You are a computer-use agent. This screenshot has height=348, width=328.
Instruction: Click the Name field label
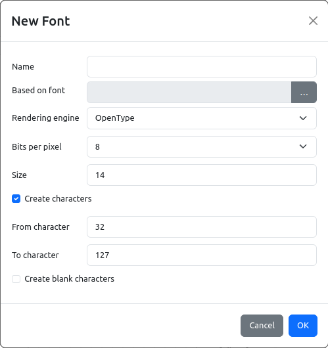tap(23, 66)
